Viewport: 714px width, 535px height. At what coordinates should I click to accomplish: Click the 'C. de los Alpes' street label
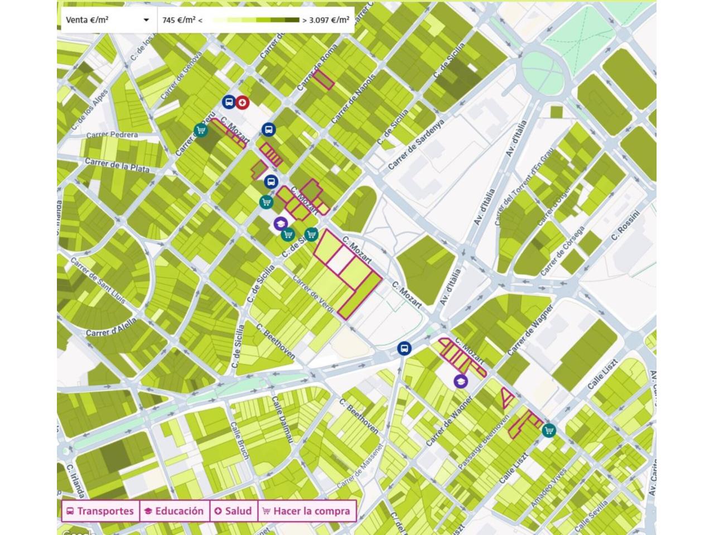pos(89,109)
